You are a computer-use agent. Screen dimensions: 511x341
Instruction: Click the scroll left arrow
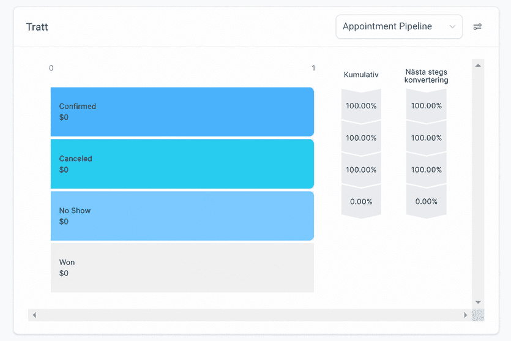point(34,315)
